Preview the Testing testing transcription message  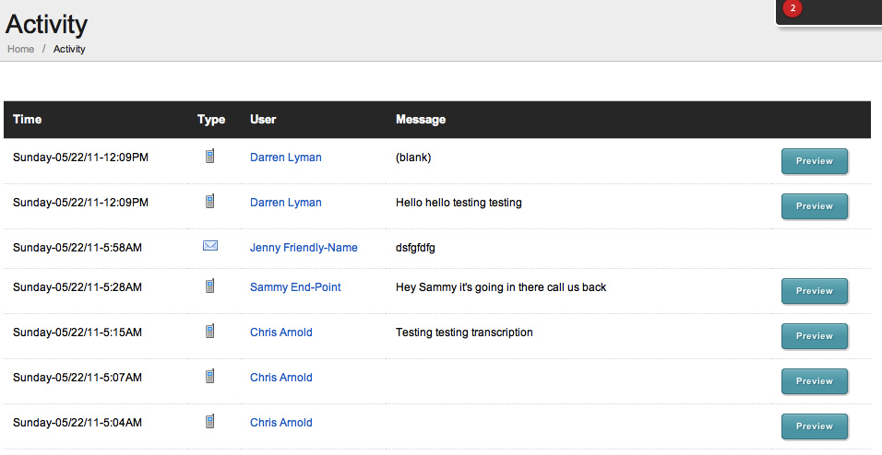(815, 336)
